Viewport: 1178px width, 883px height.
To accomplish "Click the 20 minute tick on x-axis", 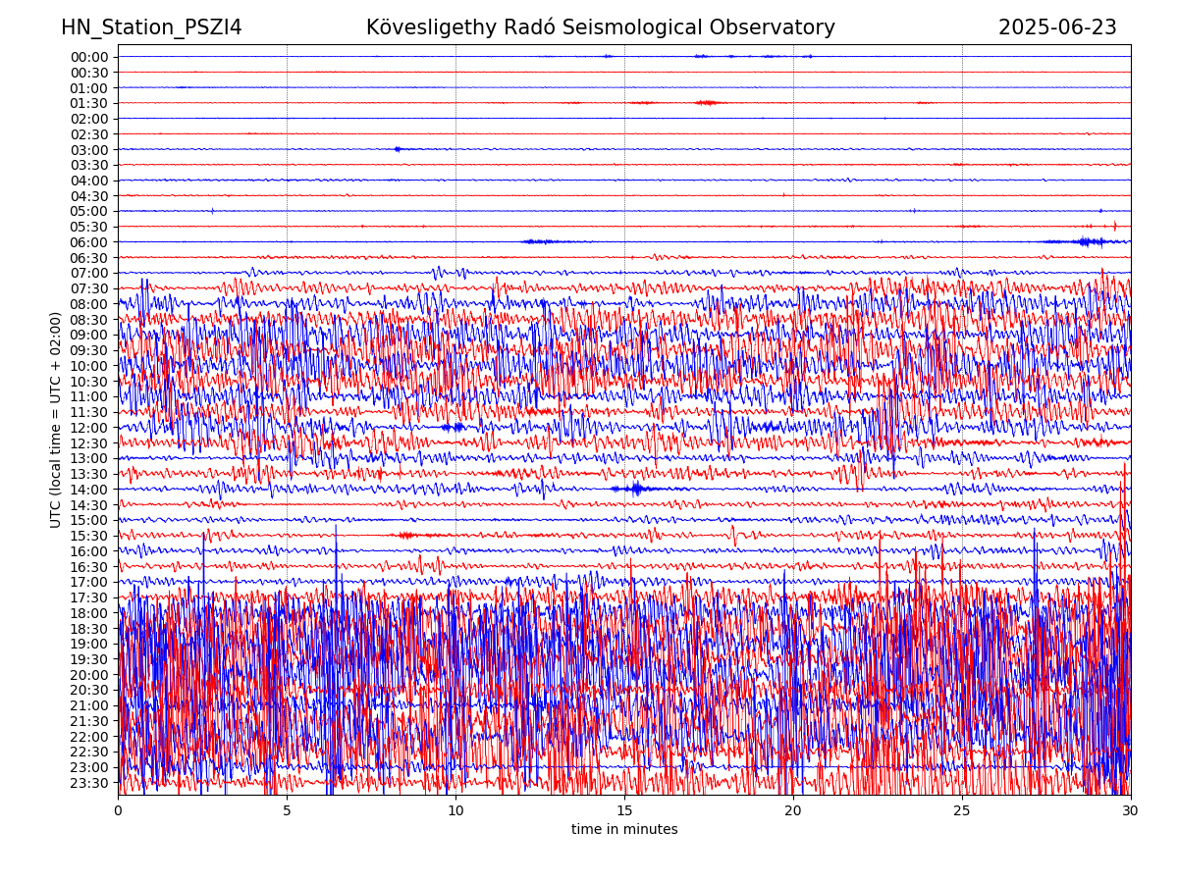I will point(793,810).
